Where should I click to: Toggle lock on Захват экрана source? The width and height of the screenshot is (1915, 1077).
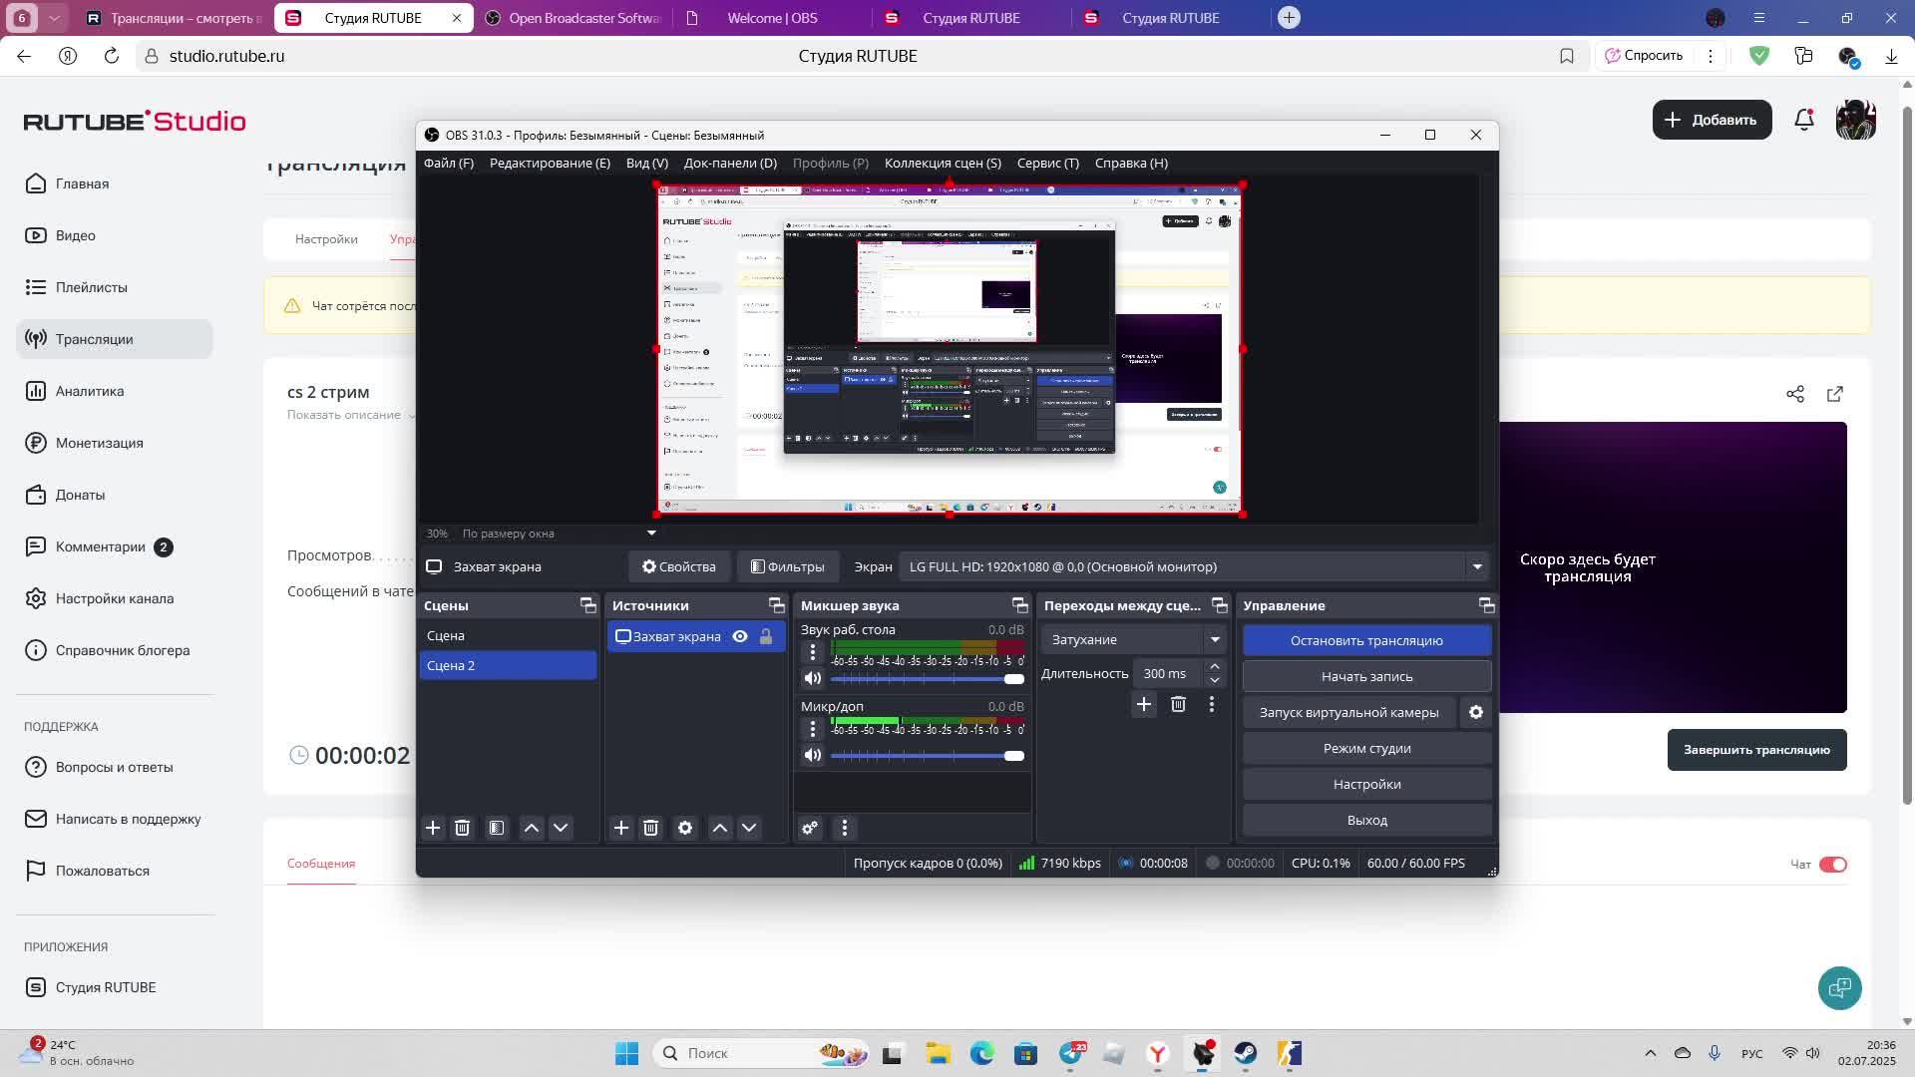(766, 636)
